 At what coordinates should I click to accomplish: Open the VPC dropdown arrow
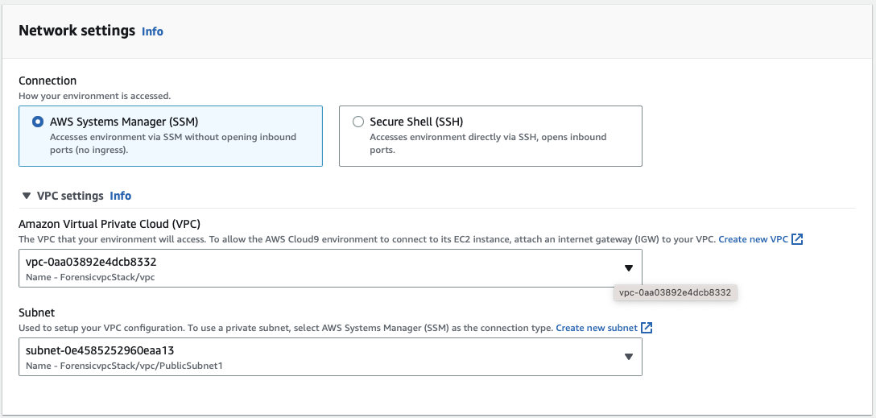pos(629,268)
